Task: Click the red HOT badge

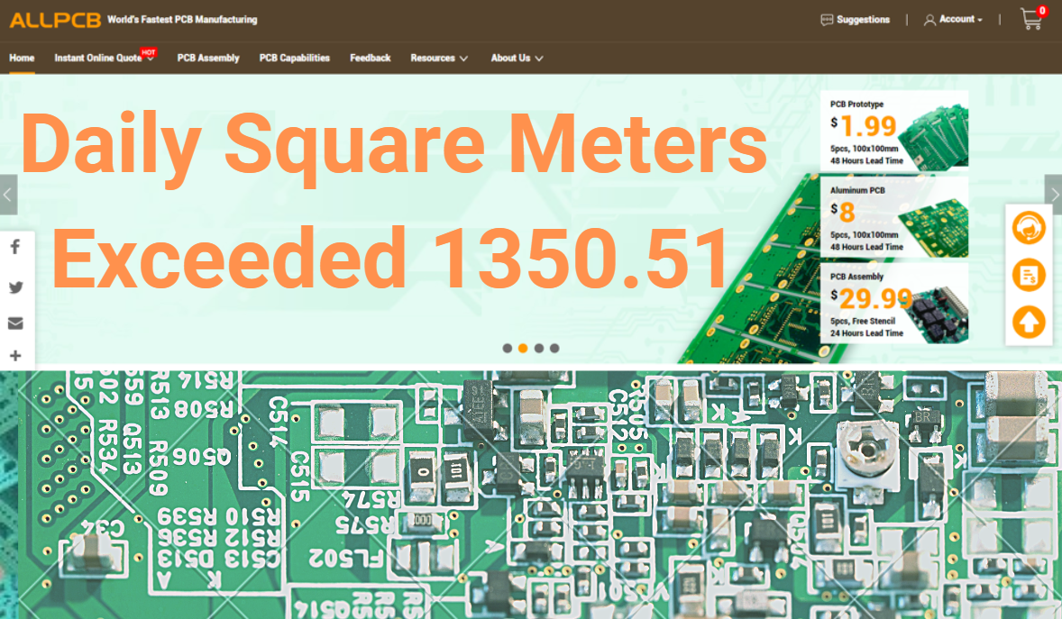Action: [x=149, y=52]
